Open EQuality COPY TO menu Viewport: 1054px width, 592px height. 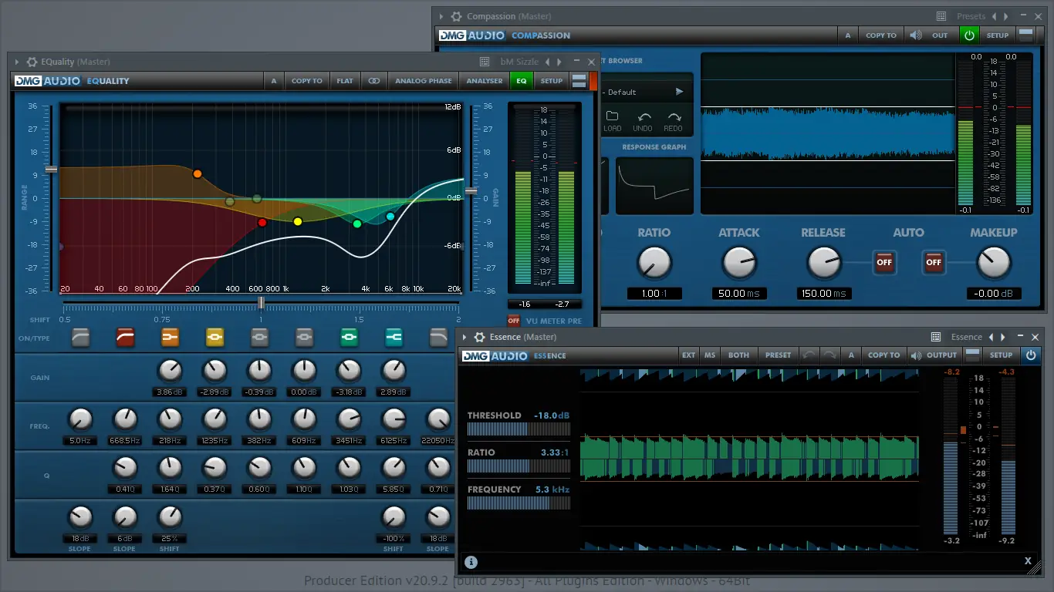[x=307, y=81]
